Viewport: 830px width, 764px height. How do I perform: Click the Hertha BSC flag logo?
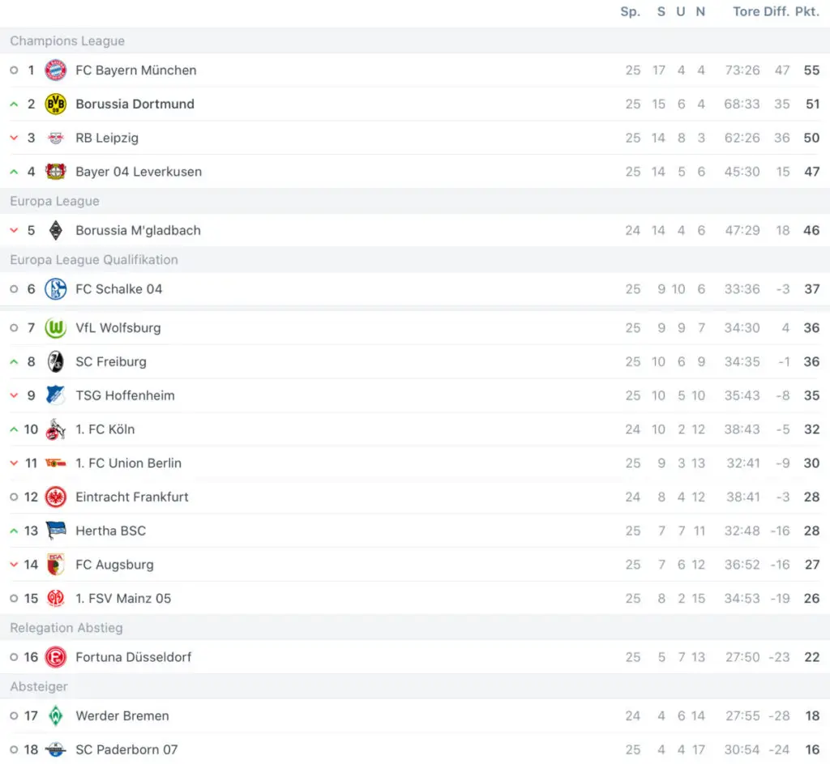(x=56, y=531)
